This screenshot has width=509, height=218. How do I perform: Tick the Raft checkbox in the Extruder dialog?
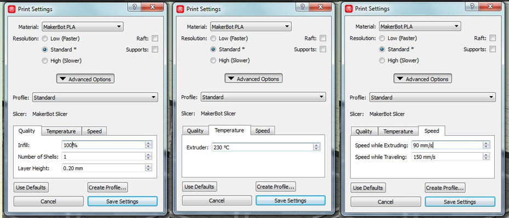click(323, 38)
